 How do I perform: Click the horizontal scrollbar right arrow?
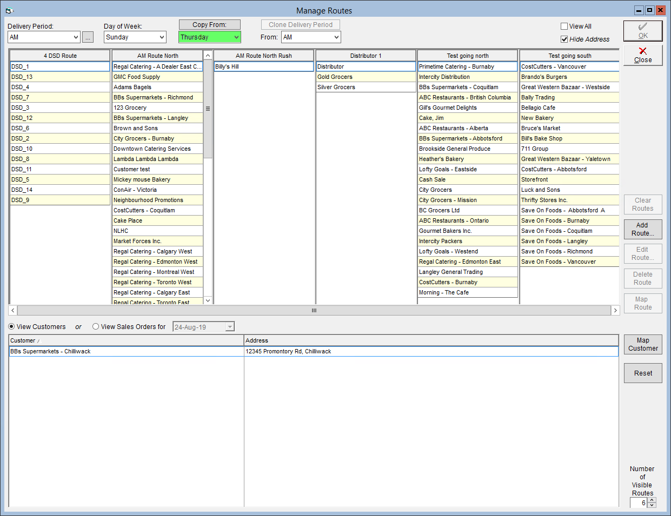pos(615,311)
